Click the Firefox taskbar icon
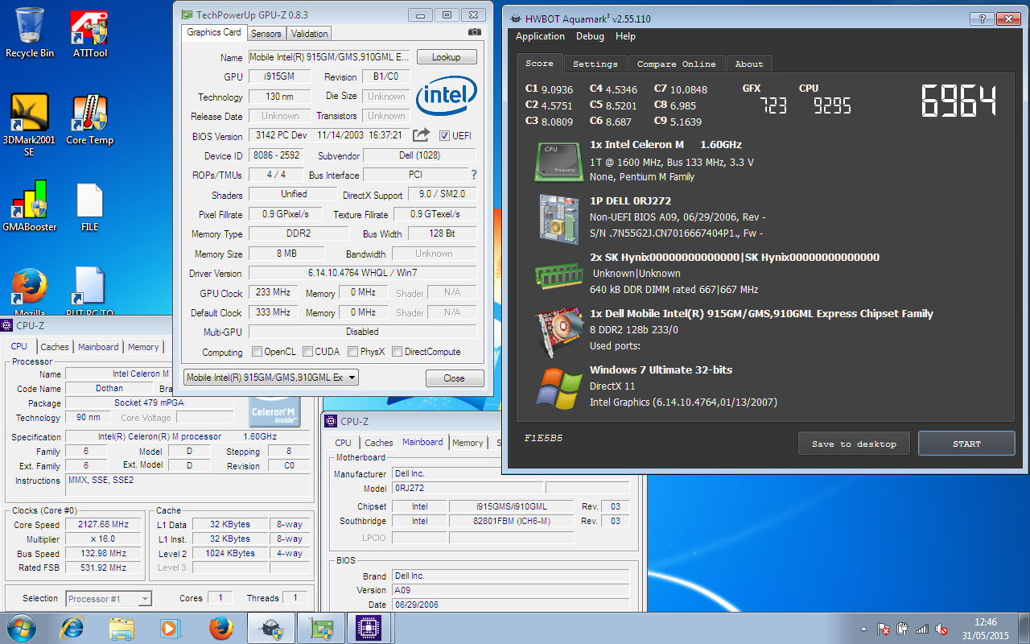 click(x=220, y=628)
